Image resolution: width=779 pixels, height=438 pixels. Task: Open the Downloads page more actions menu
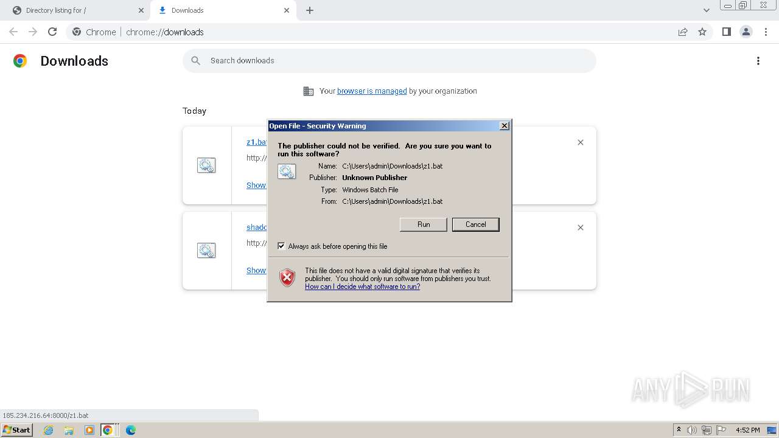point(758,61)
